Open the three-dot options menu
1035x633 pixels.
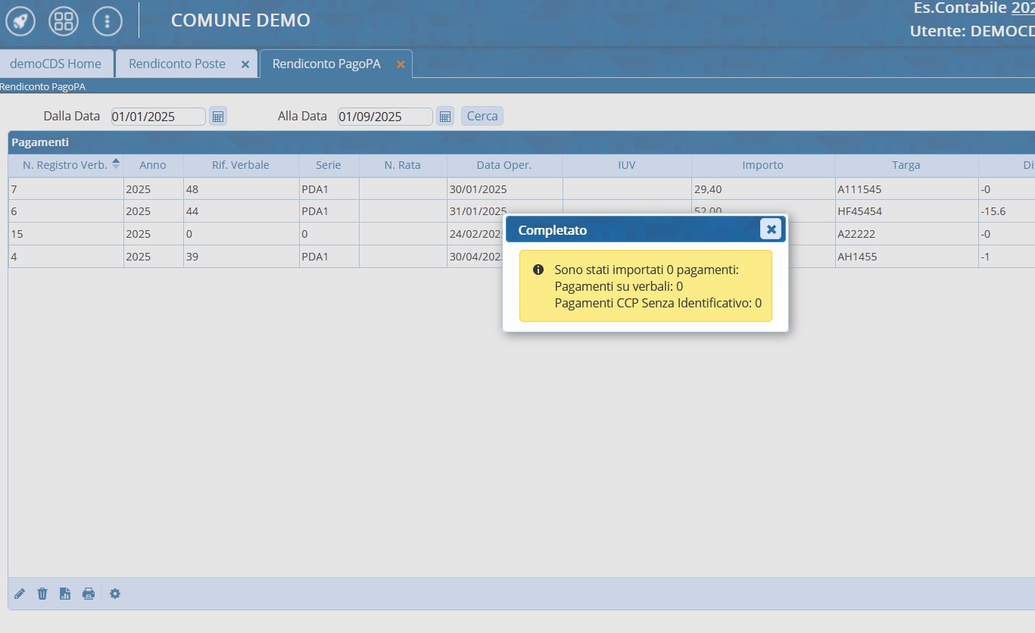pos(108,20)
